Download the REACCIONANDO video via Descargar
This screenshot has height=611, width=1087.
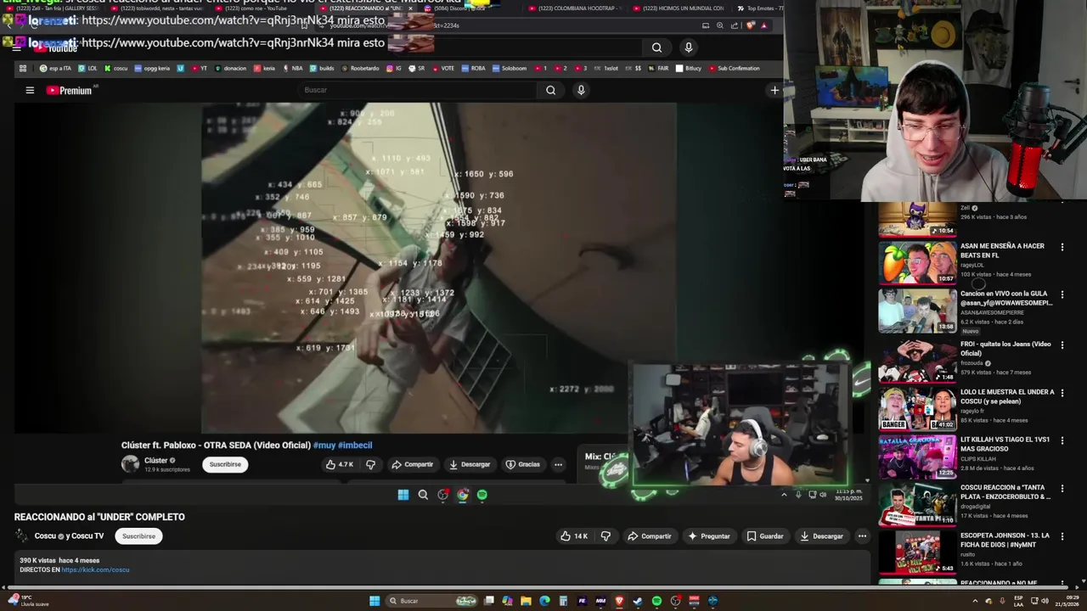point(820,536)
